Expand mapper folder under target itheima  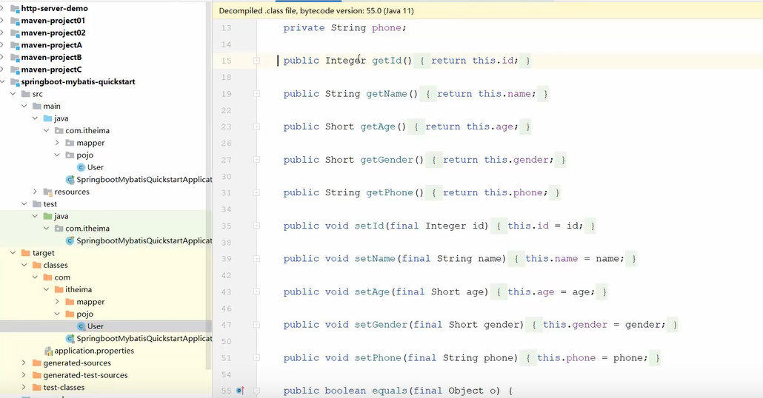point(57,302)
